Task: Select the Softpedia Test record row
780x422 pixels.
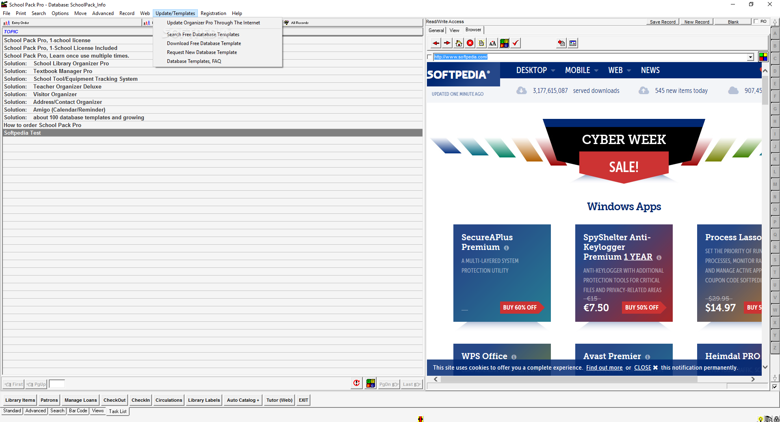Action: 212,133
